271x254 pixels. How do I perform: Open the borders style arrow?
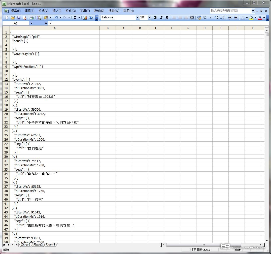[247, 18]
